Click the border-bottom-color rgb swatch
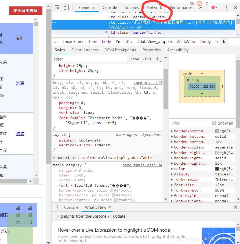The height and width of the screenshot is (244, 240). point(217,131)
